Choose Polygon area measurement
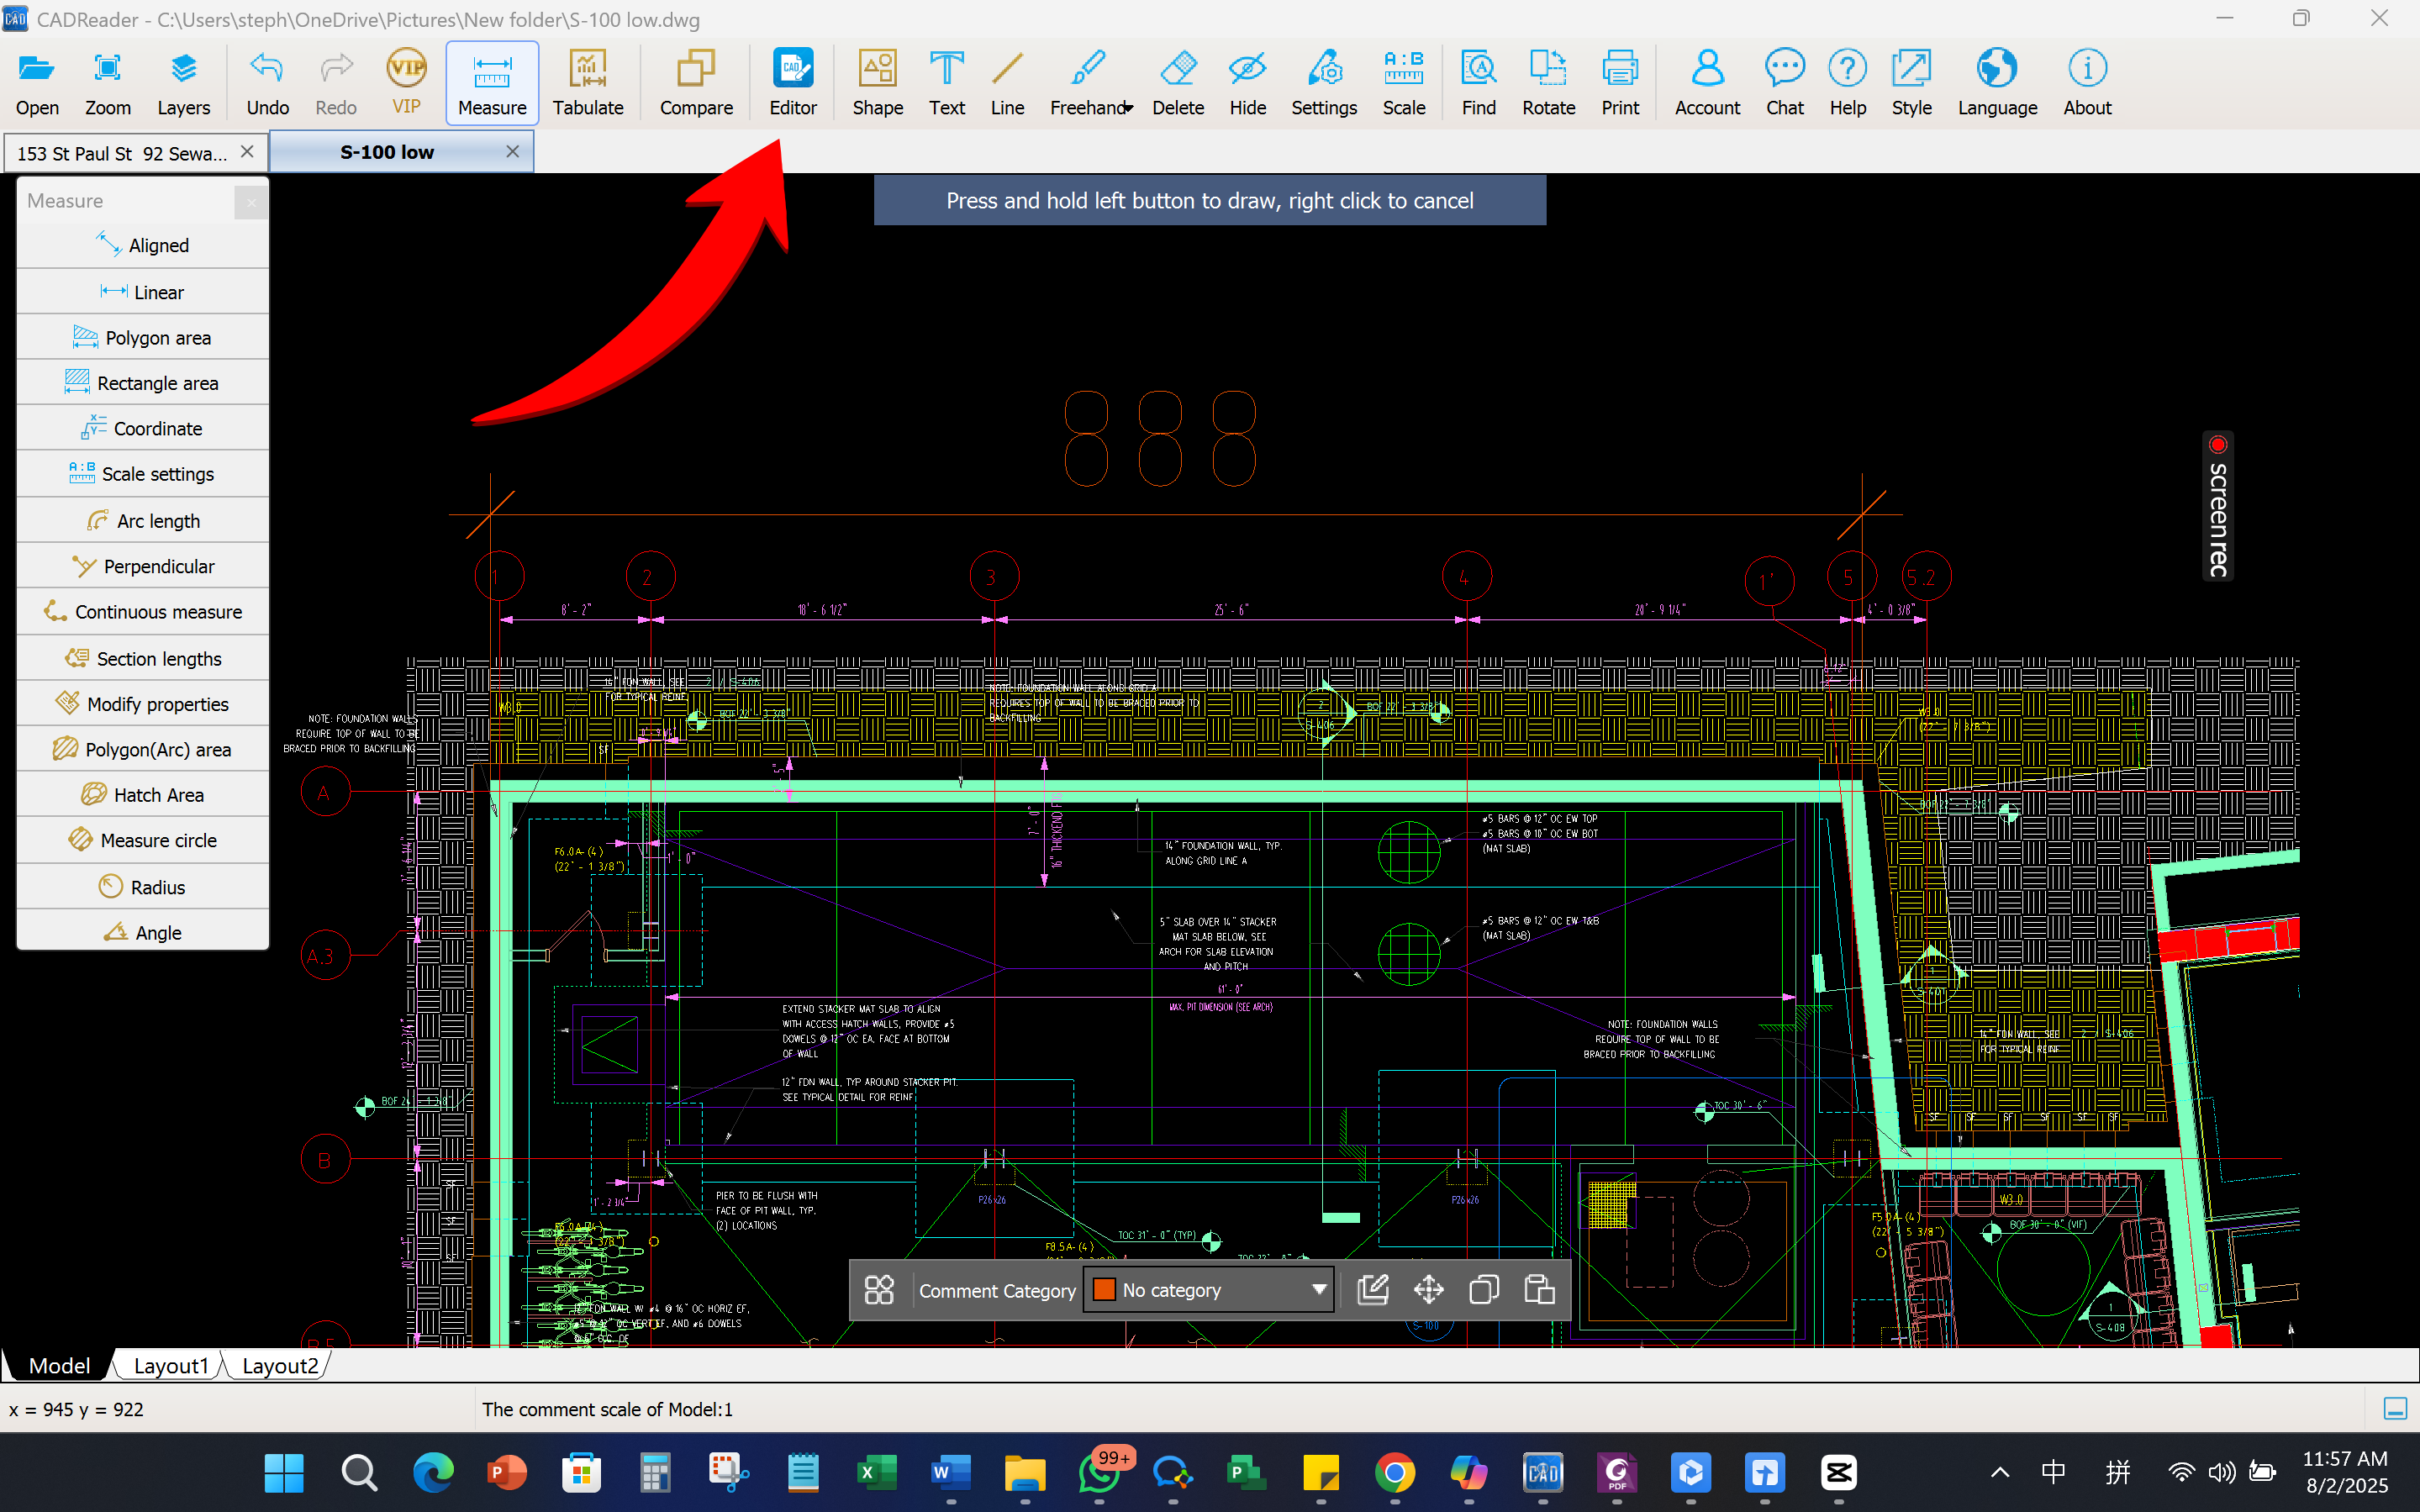Screen dimensions: 2420x1512 click(x=143, y=338)
